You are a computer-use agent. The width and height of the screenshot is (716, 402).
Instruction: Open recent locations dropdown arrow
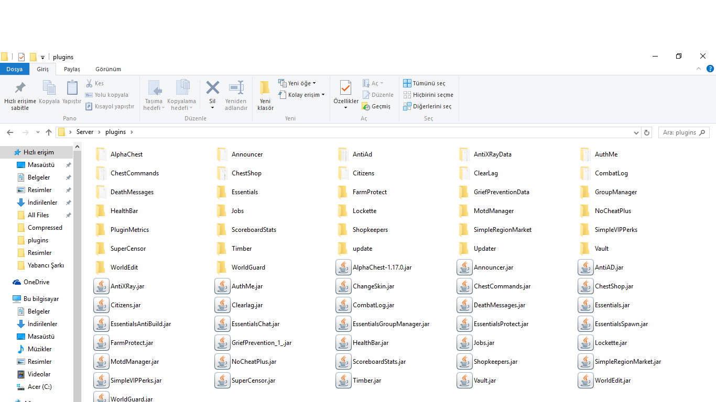(x=38, y=132)
